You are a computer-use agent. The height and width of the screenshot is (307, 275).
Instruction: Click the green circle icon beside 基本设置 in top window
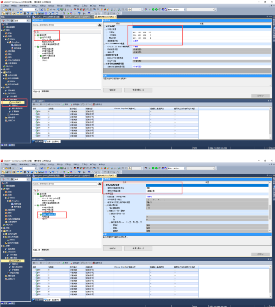point(37,35)
